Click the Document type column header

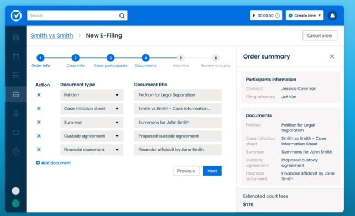(77, 85)
